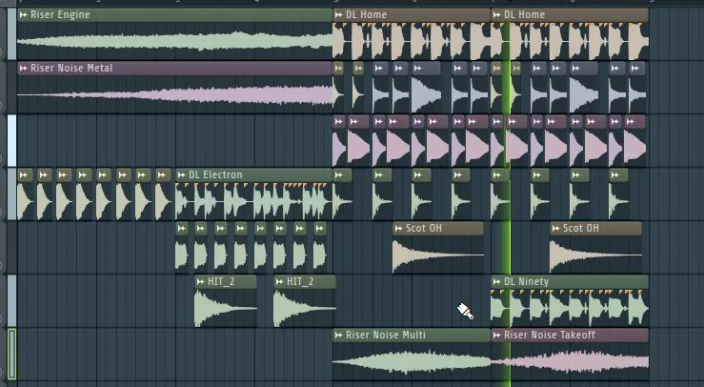The width and height of the screenshot is (704, 387).
Task: Click the Riser Noise Takeoff waveform
Action: (570, 362)
